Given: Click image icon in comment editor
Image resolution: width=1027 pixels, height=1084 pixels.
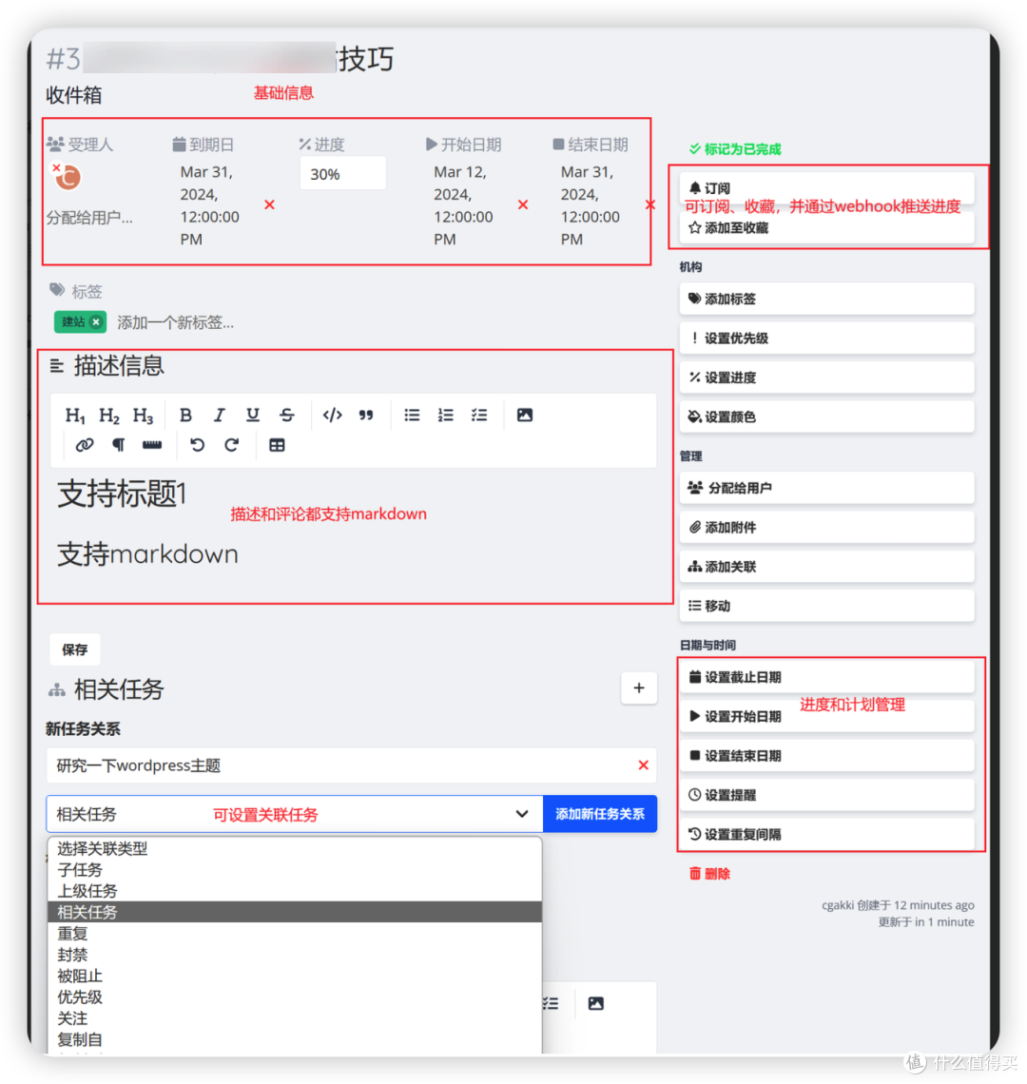Looking at the screenshot, I should (596, 1003).
